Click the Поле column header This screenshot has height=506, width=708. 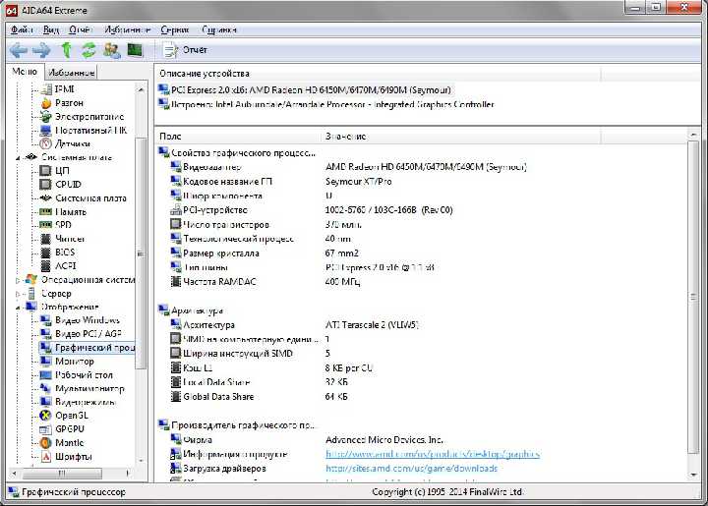coord(238,136)
